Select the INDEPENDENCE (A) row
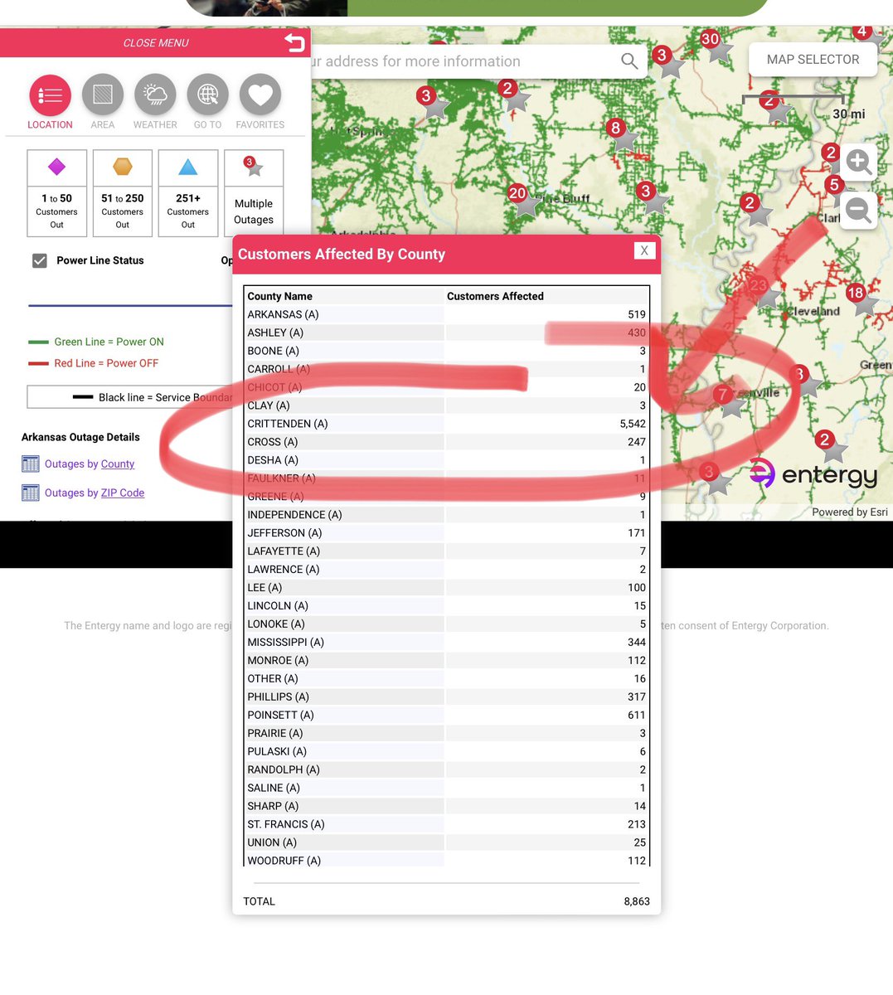Screen dimensions: 893x995 click(447, 515)
